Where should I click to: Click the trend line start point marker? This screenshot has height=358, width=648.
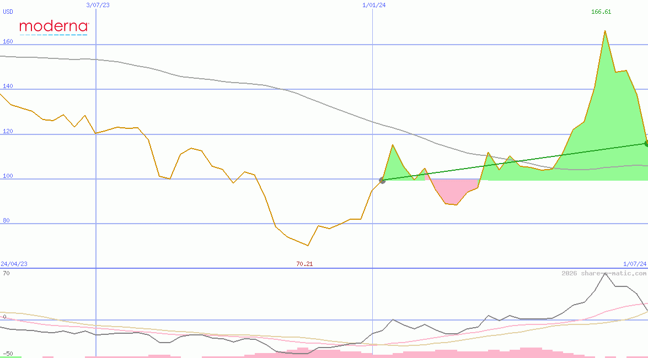(382, 180)
